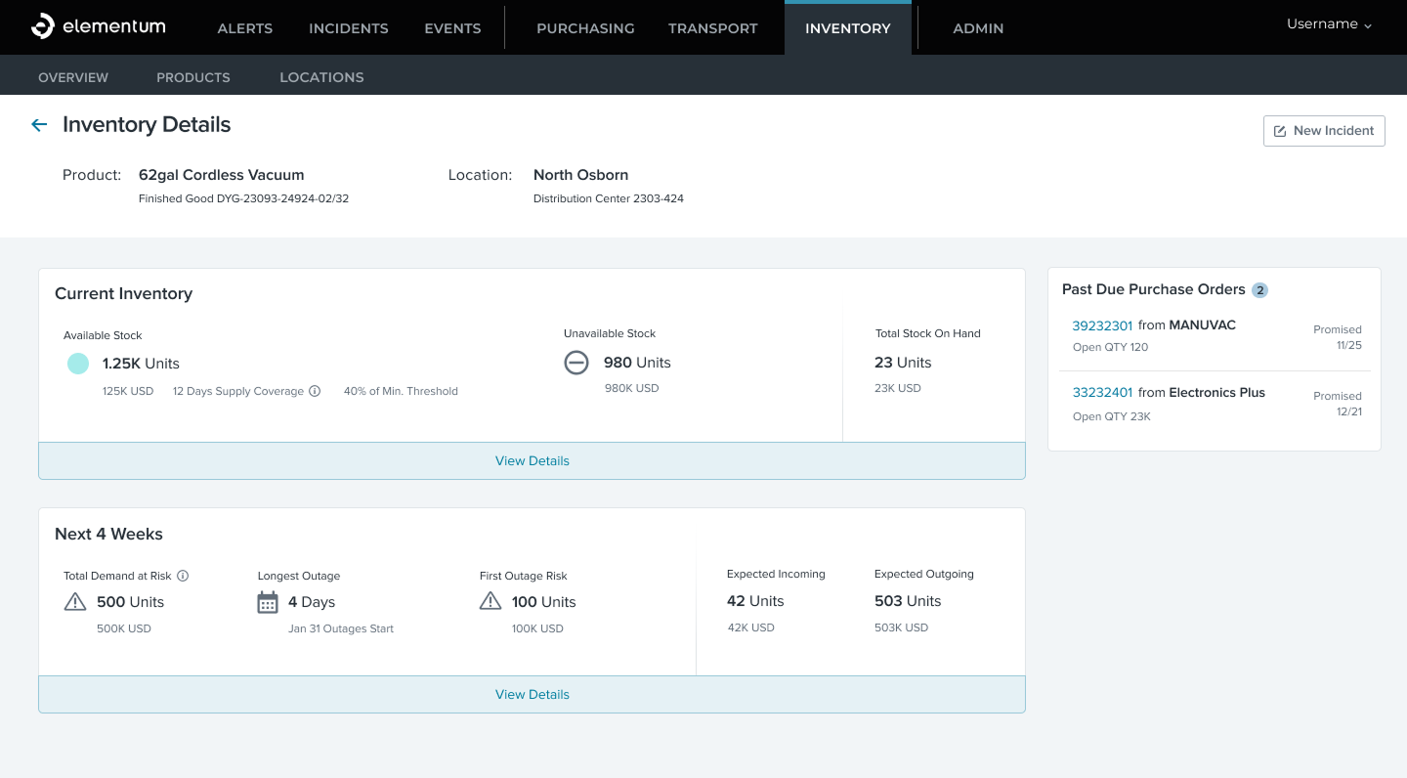Switch to the Overview sub-tab
Screen dimensions: 1407x778
click(x=73, y=77)
